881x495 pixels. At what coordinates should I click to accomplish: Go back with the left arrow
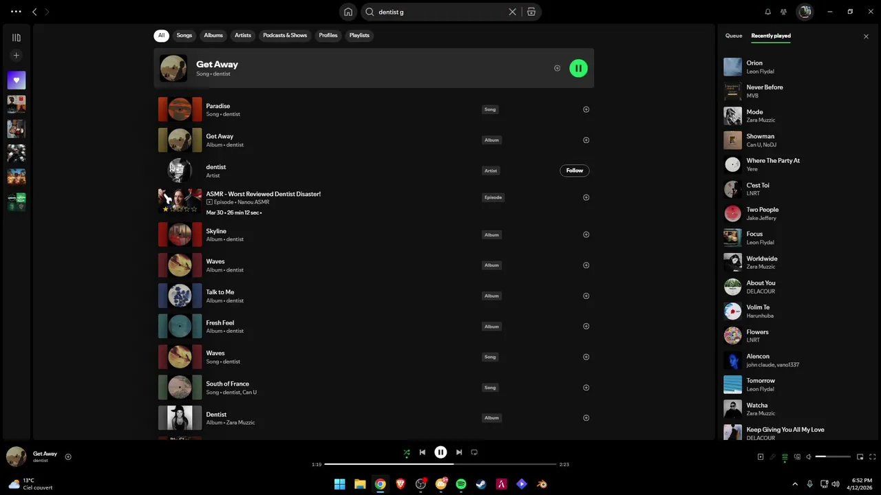tap(34, 12)
